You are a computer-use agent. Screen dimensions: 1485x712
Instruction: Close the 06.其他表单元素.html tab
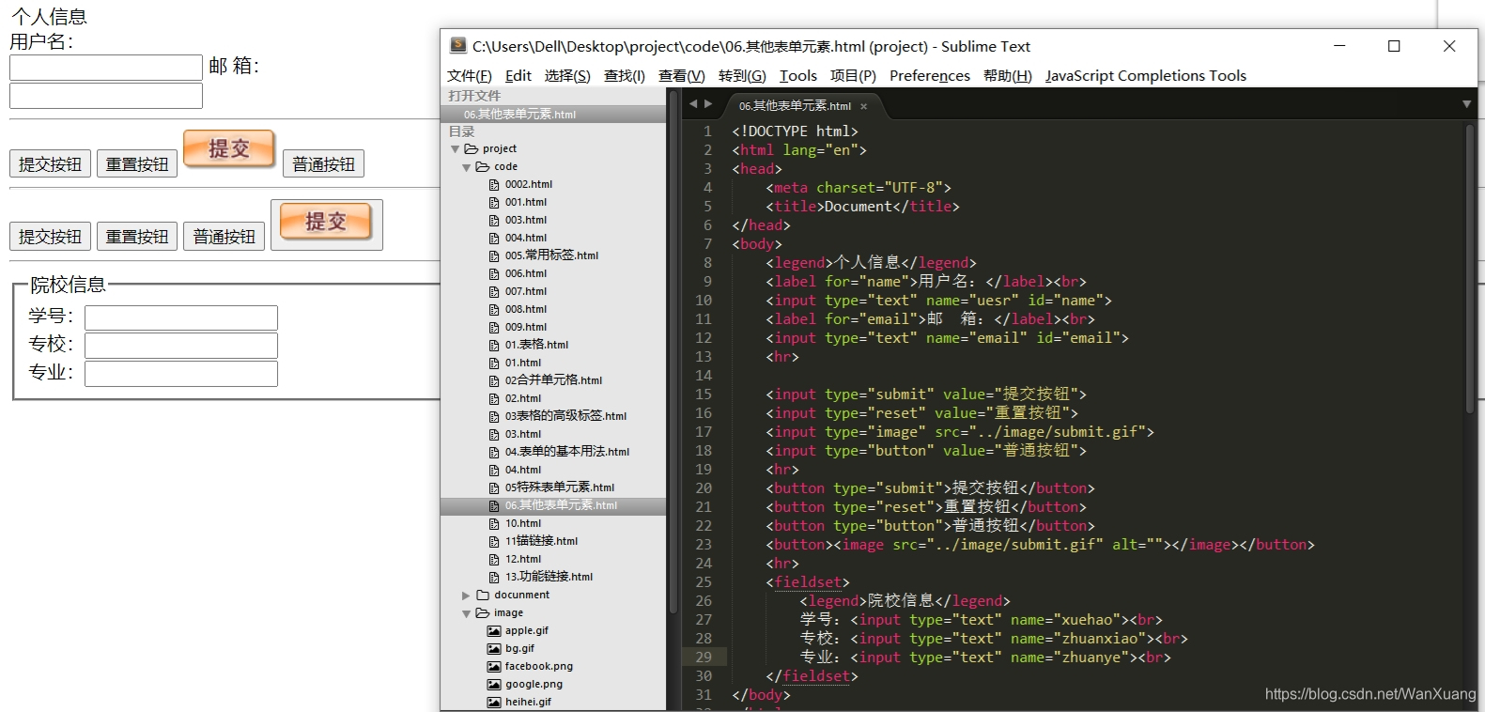863,106
